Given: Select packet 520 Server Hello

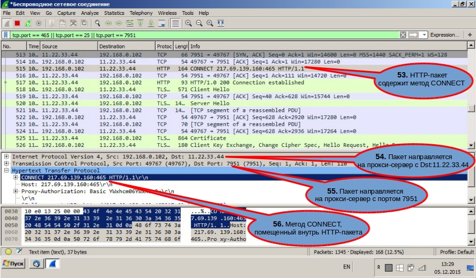Looking at the screenshot, I should coord(234,103).
